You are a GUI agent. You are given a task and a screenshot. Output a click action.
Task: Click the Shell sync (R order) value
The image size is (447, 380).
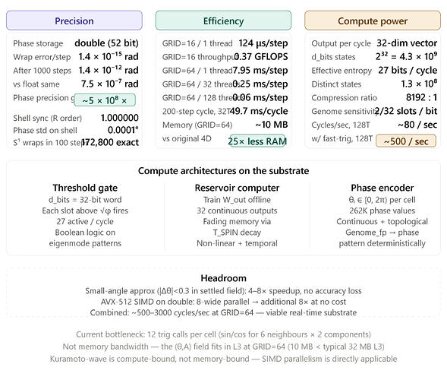119,118
